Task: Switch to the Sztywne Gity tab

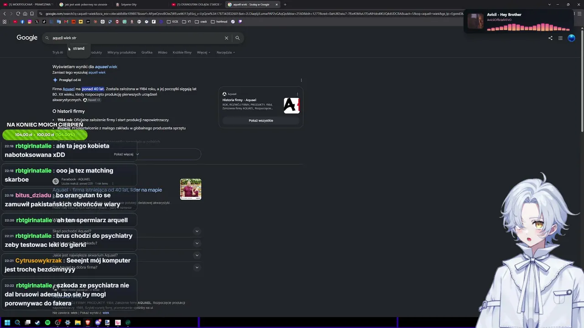Action: coord(141,5)
